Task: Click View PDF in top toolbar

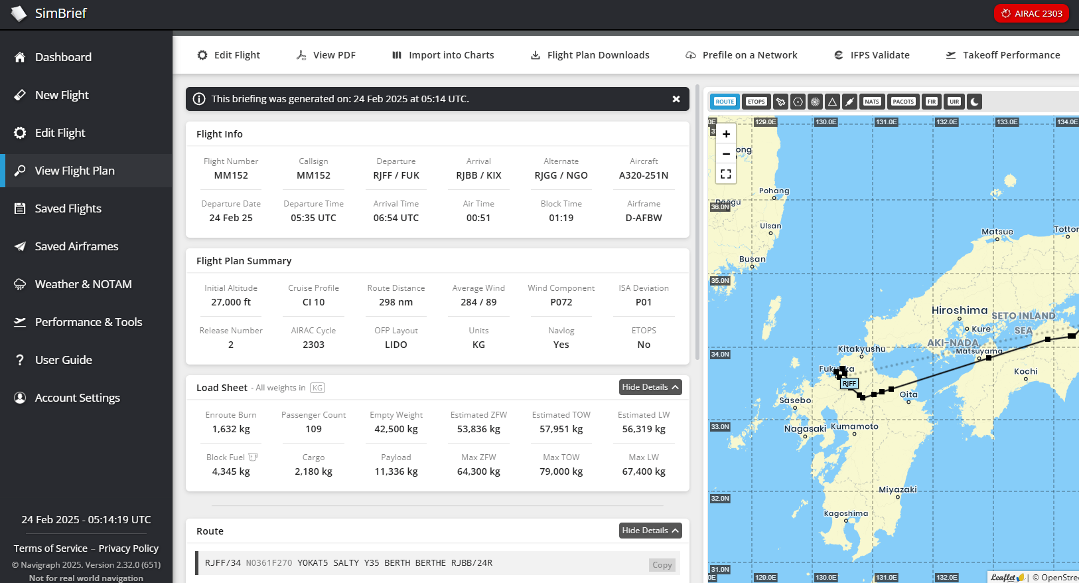Action: pyautogui.click(x=325, y=55)
